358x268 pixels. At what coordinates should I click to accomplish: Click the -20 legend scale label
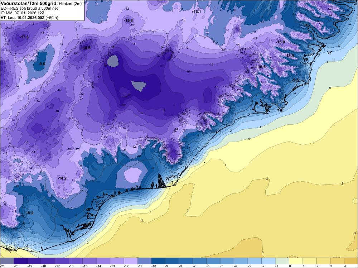16,266
